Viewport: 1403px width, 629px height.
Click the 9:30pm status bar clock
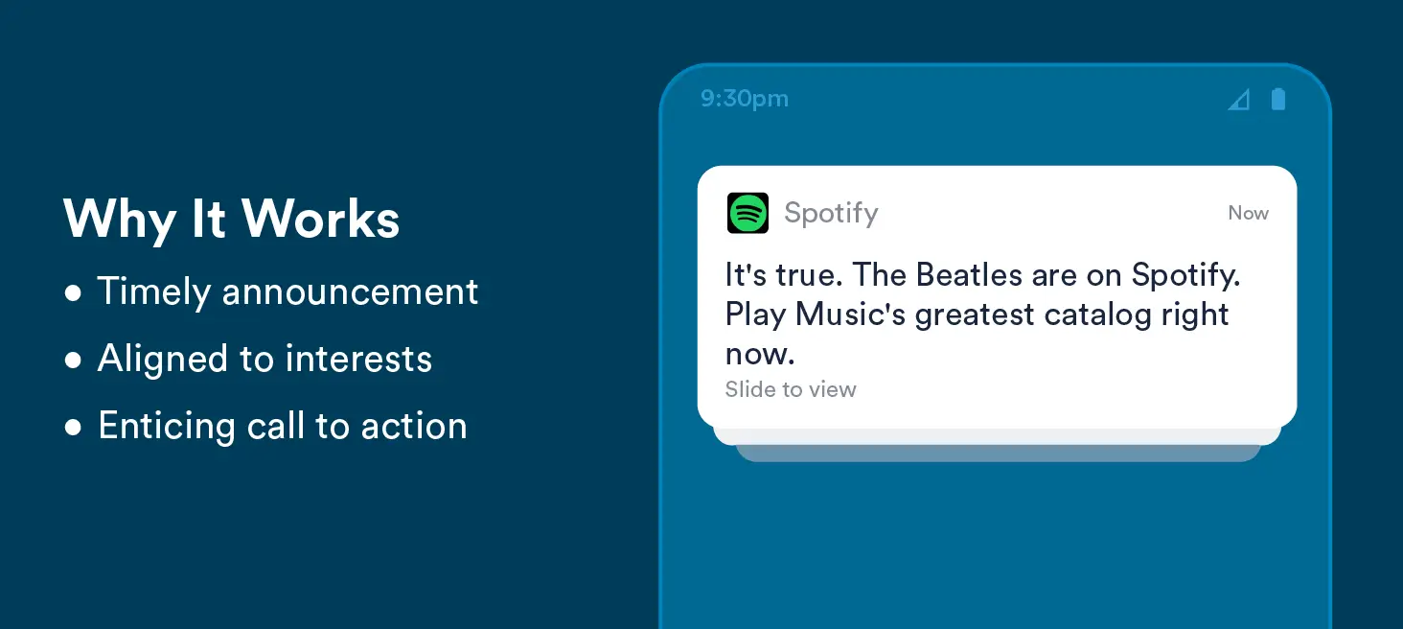pyautogui.click(x=745, y=99)
